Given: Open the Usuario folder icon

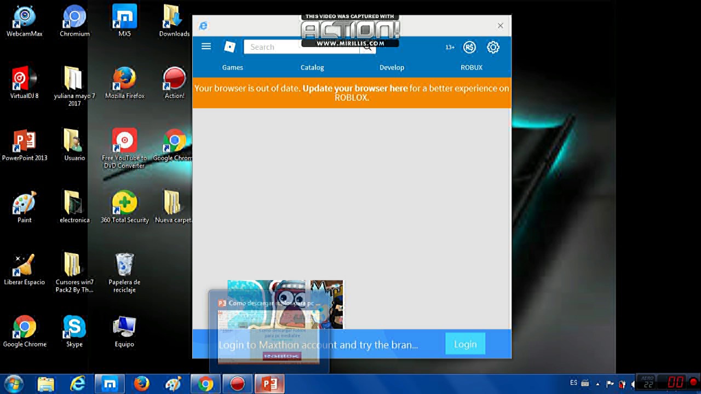Looking at the screenshot, I should 74,146.
